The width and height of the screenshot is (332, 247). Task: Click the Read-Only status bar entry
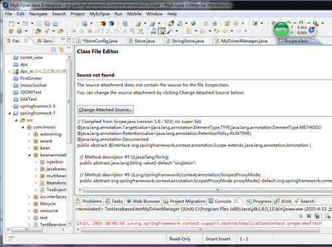[180, 239]
